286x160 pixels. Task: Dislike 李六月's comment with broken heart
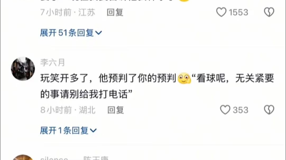269,110
